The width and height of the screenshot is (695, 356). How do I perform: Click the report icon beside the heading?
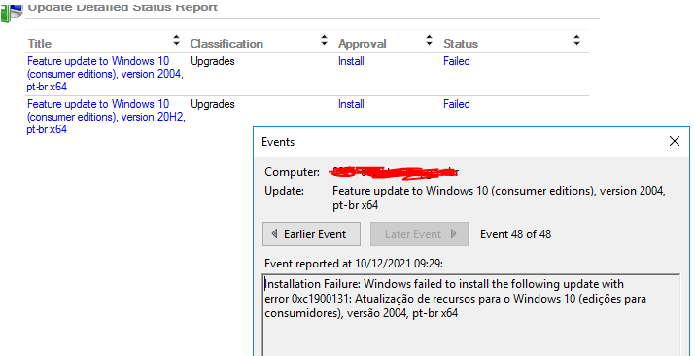(x=12, y=13)
